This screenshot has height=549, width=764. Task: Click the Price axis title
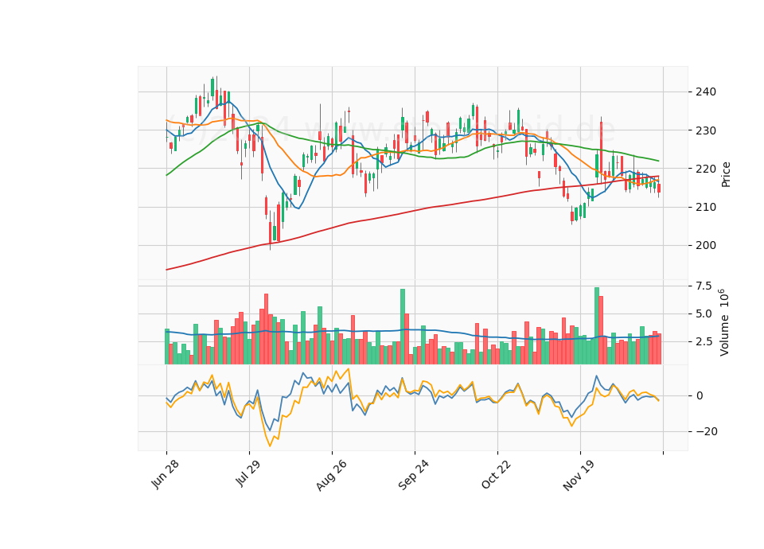pyautogui.click(x=726, y=174)
